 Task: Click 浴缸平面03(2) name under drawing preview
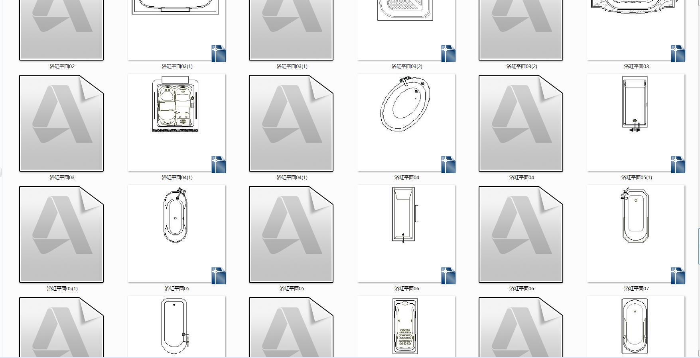point(407,66)
